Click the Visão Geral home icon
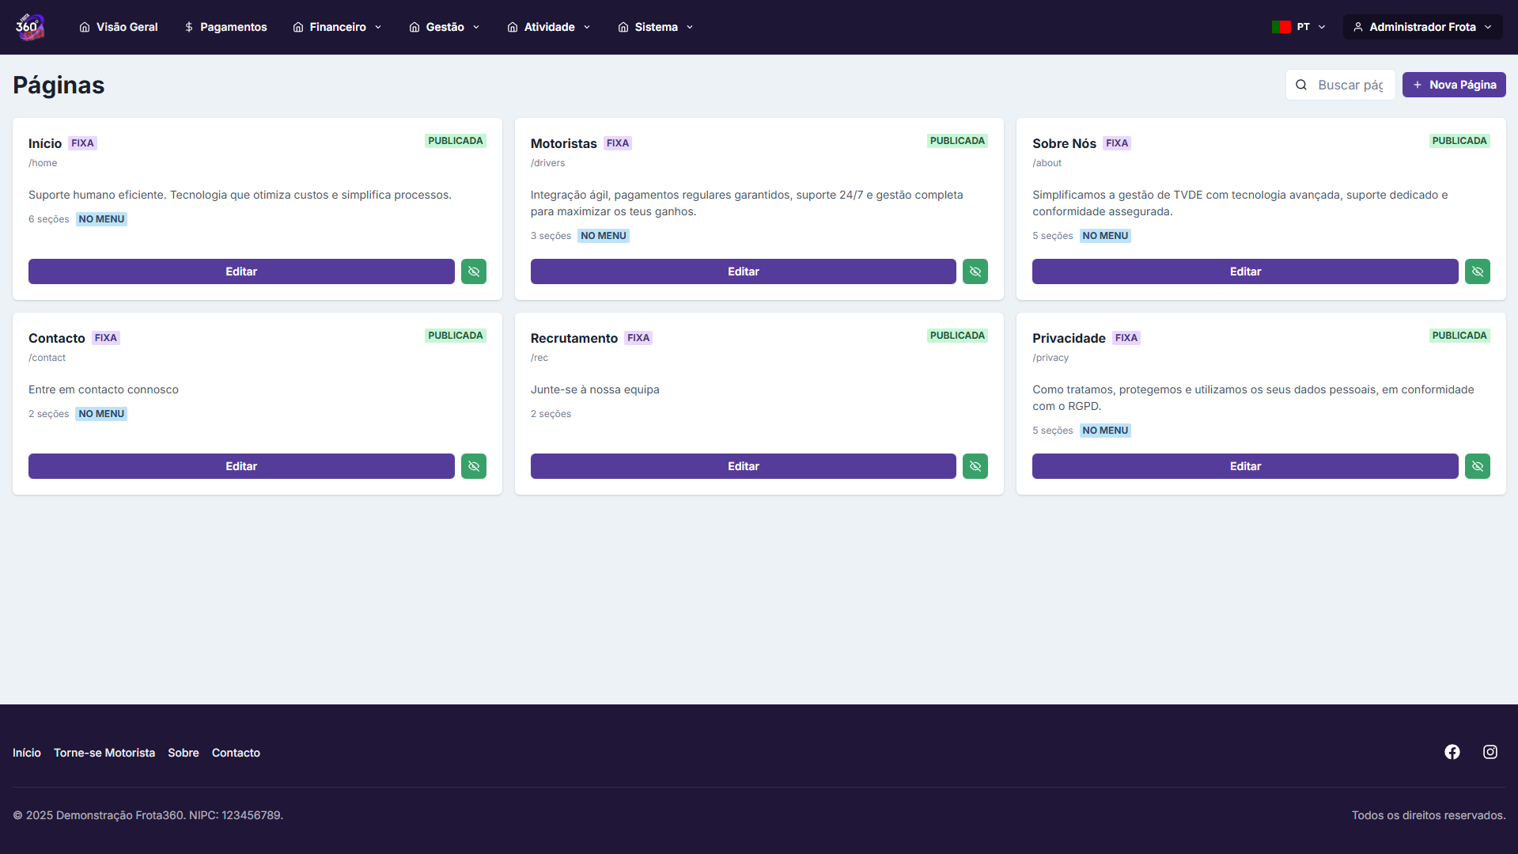The height and width of the screenshot is (854, 1518). [x=85, y=27]
